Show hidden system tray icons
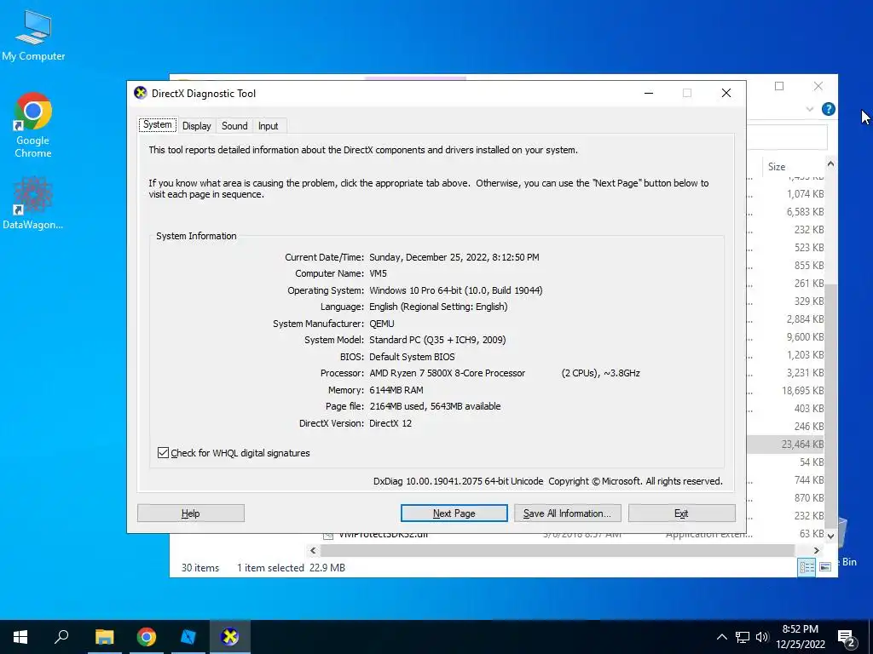This screenshot has height=654, width=873. click(721, 637)
